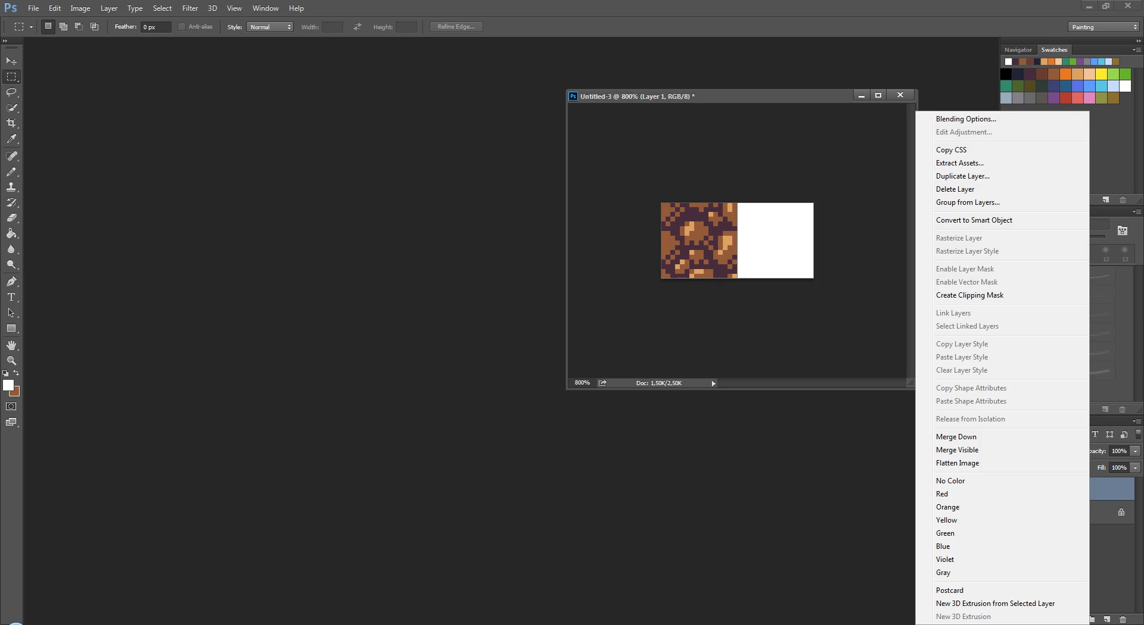Click the share/export icon in document status bar
The height and width of the screenshot is (625, 1144).
(602, 383)
